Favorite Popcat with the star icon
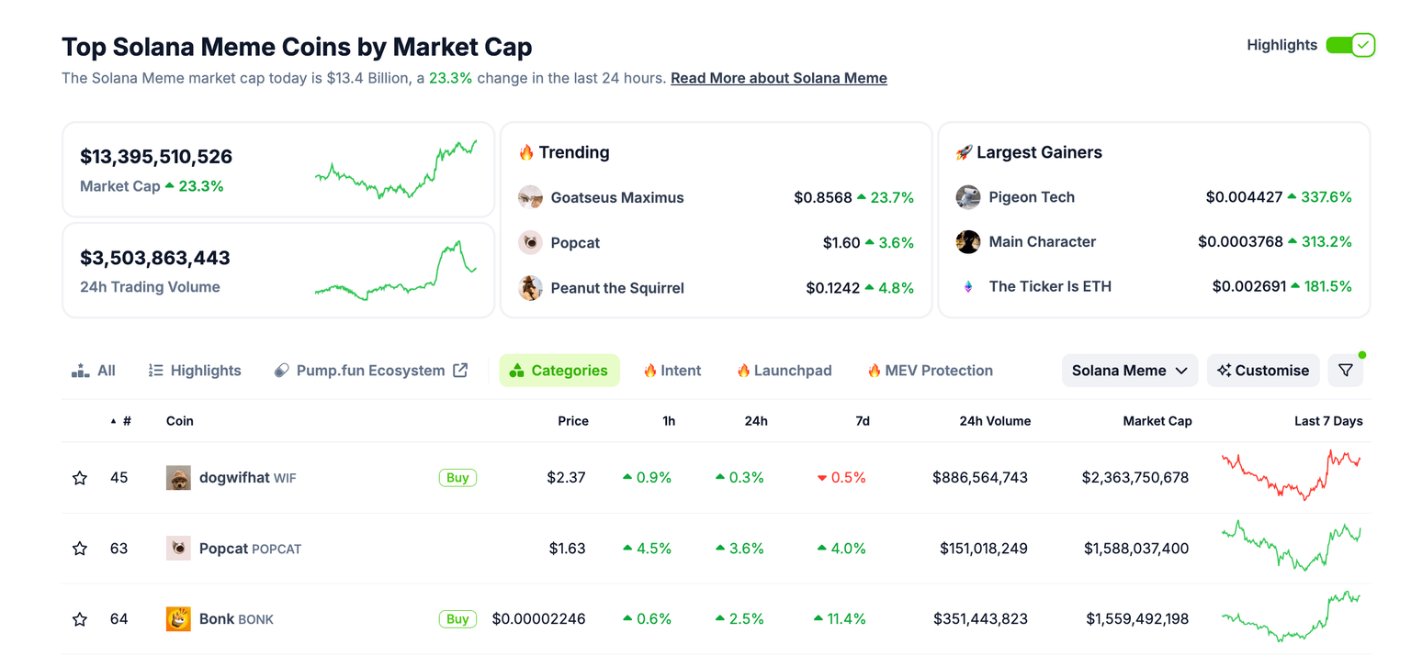The image size is (1411, 655). tap(80, 549)
